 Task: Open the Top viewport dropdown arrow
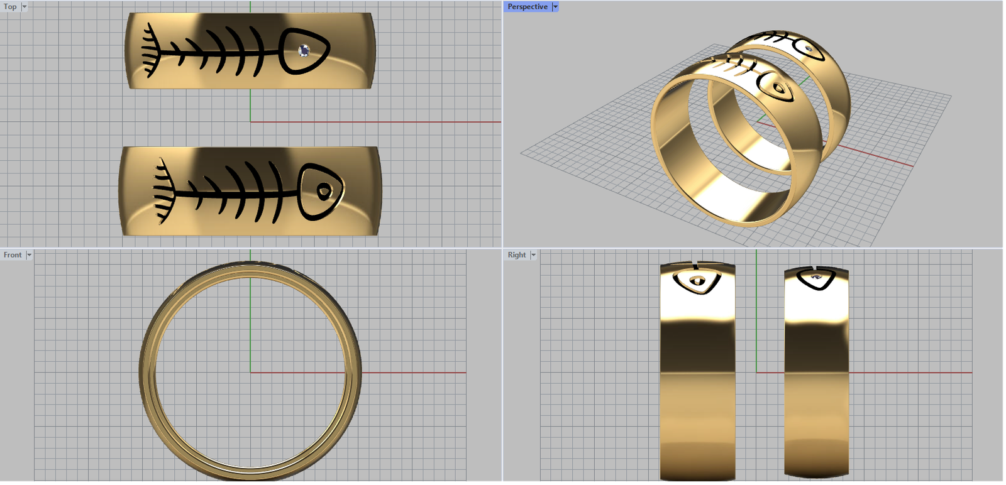pyautogui.click(x=25, y=7)
